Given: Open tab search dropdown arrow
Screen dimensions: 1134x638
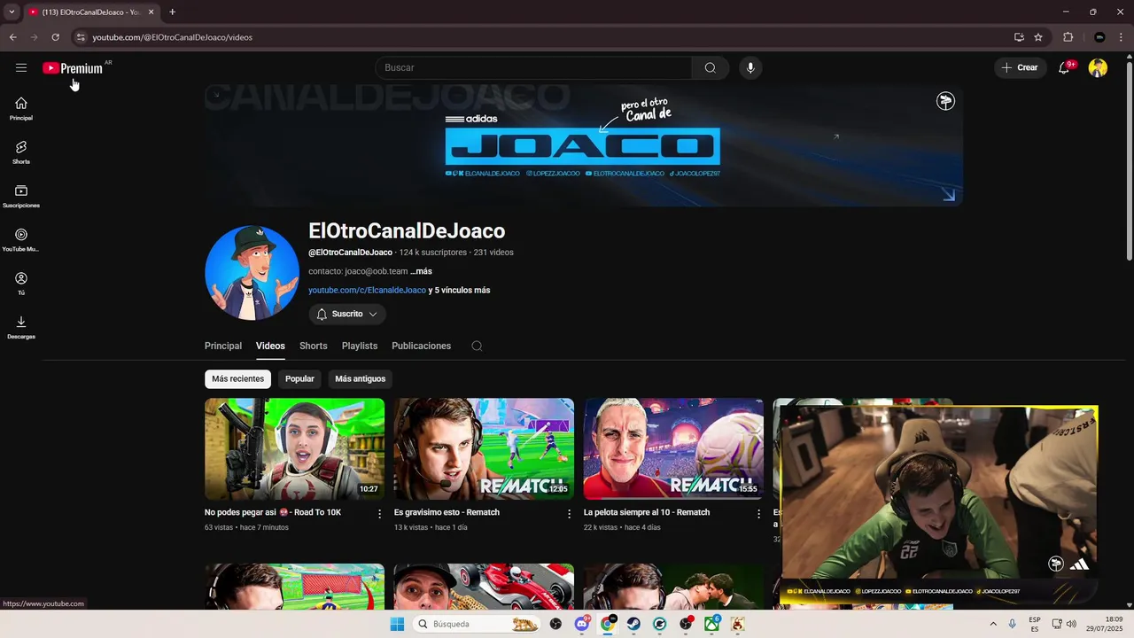Looking at the screenshot, I should click(x=12, y=12).
